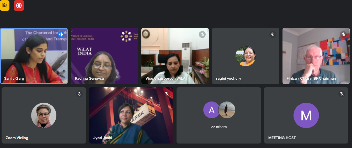352x148 pixels.
Task: Select Rachna Gangwar's video tile
Action: 104,56
